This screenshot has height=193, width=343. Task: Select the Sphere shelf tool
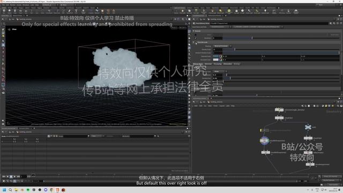tap(10, 11)
